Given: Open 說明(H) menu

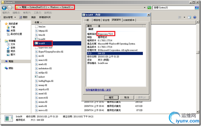Looking at the screenshot, I should pos(48,13).
